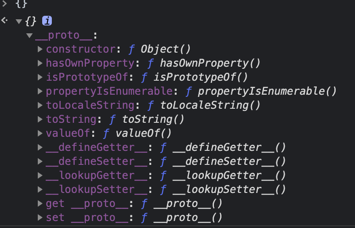Expand the get __proto__ accessor
Image resolution: width=355 pixels, height=228 pixels.
(x=40, y=203)
